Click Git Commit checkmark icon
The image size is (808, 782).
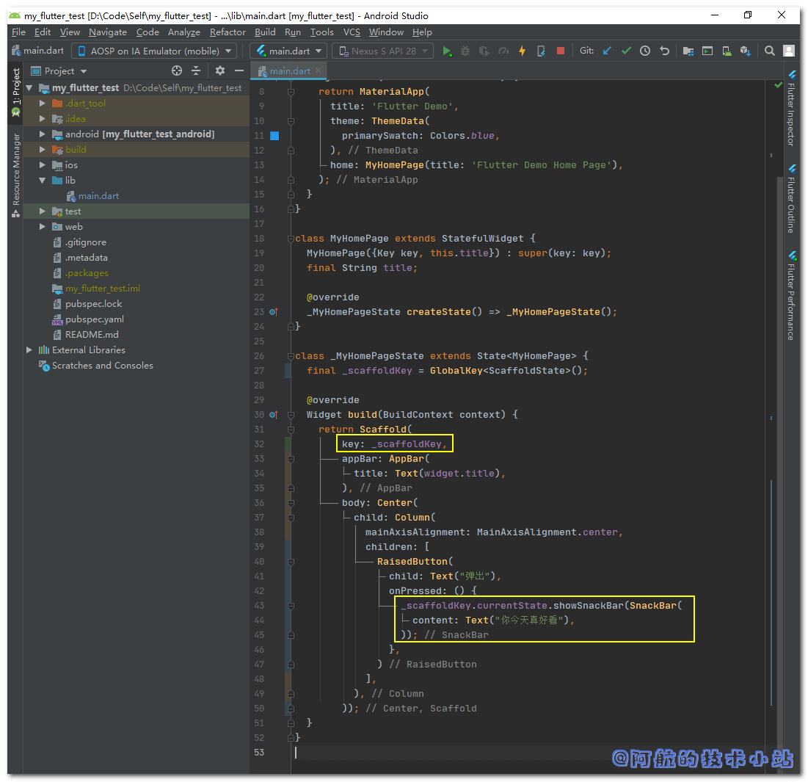(626, 51)
